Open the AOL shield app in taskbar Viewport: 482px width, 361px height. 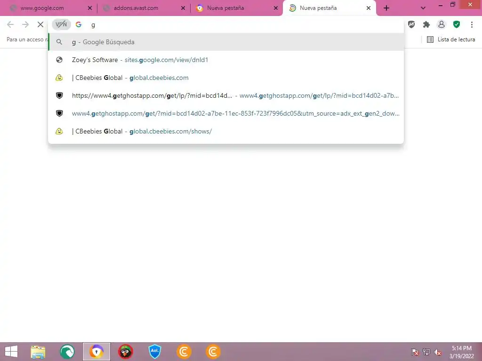[154, 352]
